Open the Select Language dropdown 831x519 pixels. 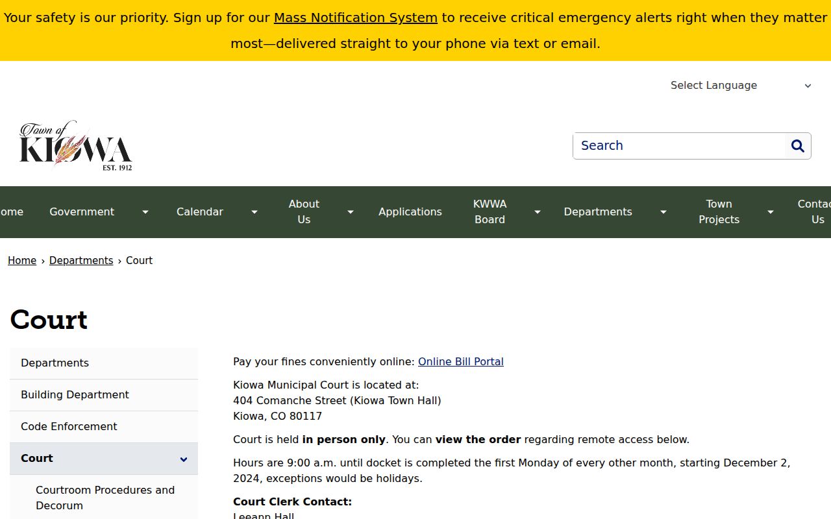(x=741, y=86)
